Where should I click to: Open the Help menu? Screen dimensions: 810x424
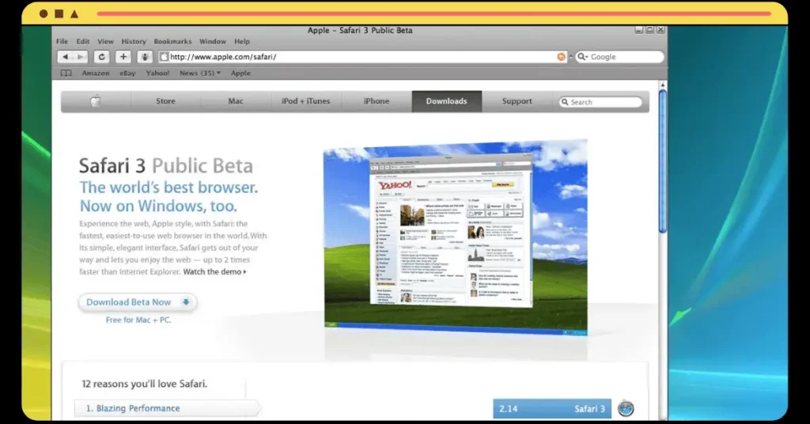pyautogui.click(x=242, y=41)
